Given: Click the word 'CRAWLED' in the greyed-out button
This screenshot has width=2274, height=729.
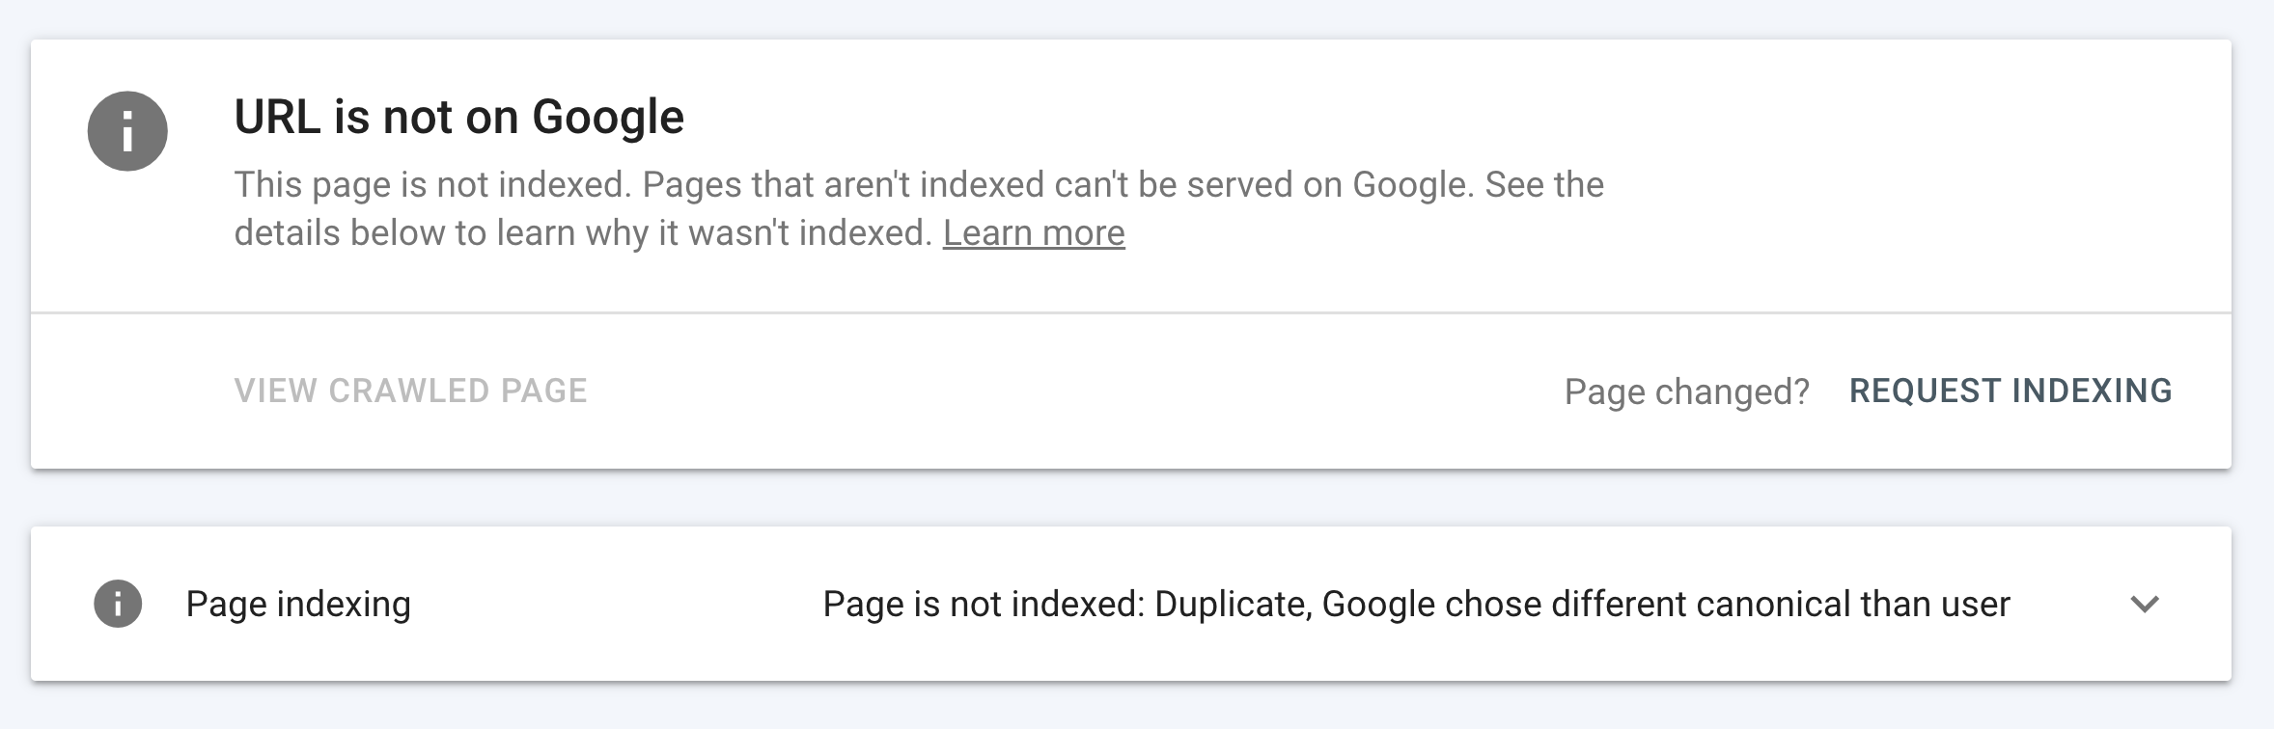Looking at the screenshot, I should click(395, 391).
